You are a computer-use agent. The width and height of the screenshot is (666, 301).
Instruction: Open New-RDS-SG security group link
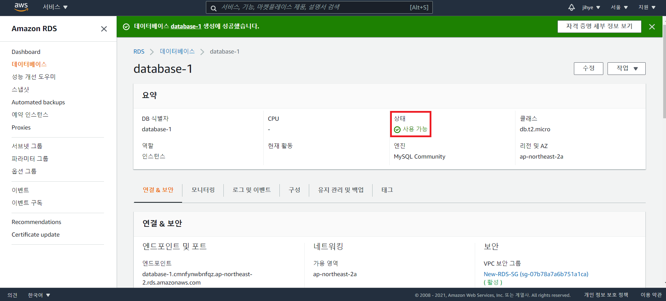coord(536,274)
